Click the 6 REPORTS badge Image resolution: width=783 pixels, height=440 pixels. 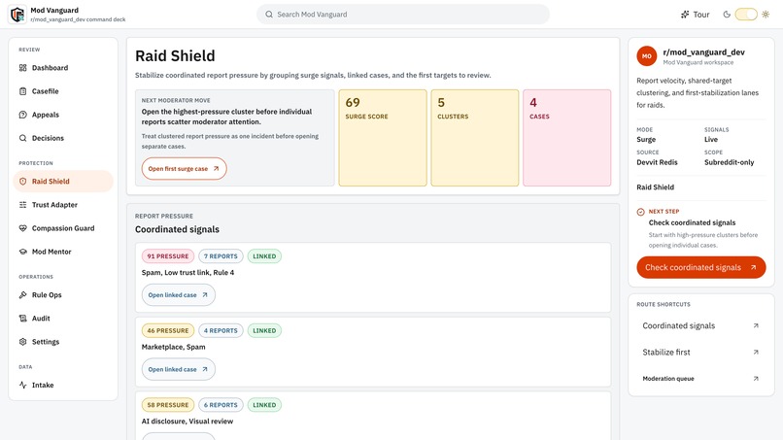221,405
